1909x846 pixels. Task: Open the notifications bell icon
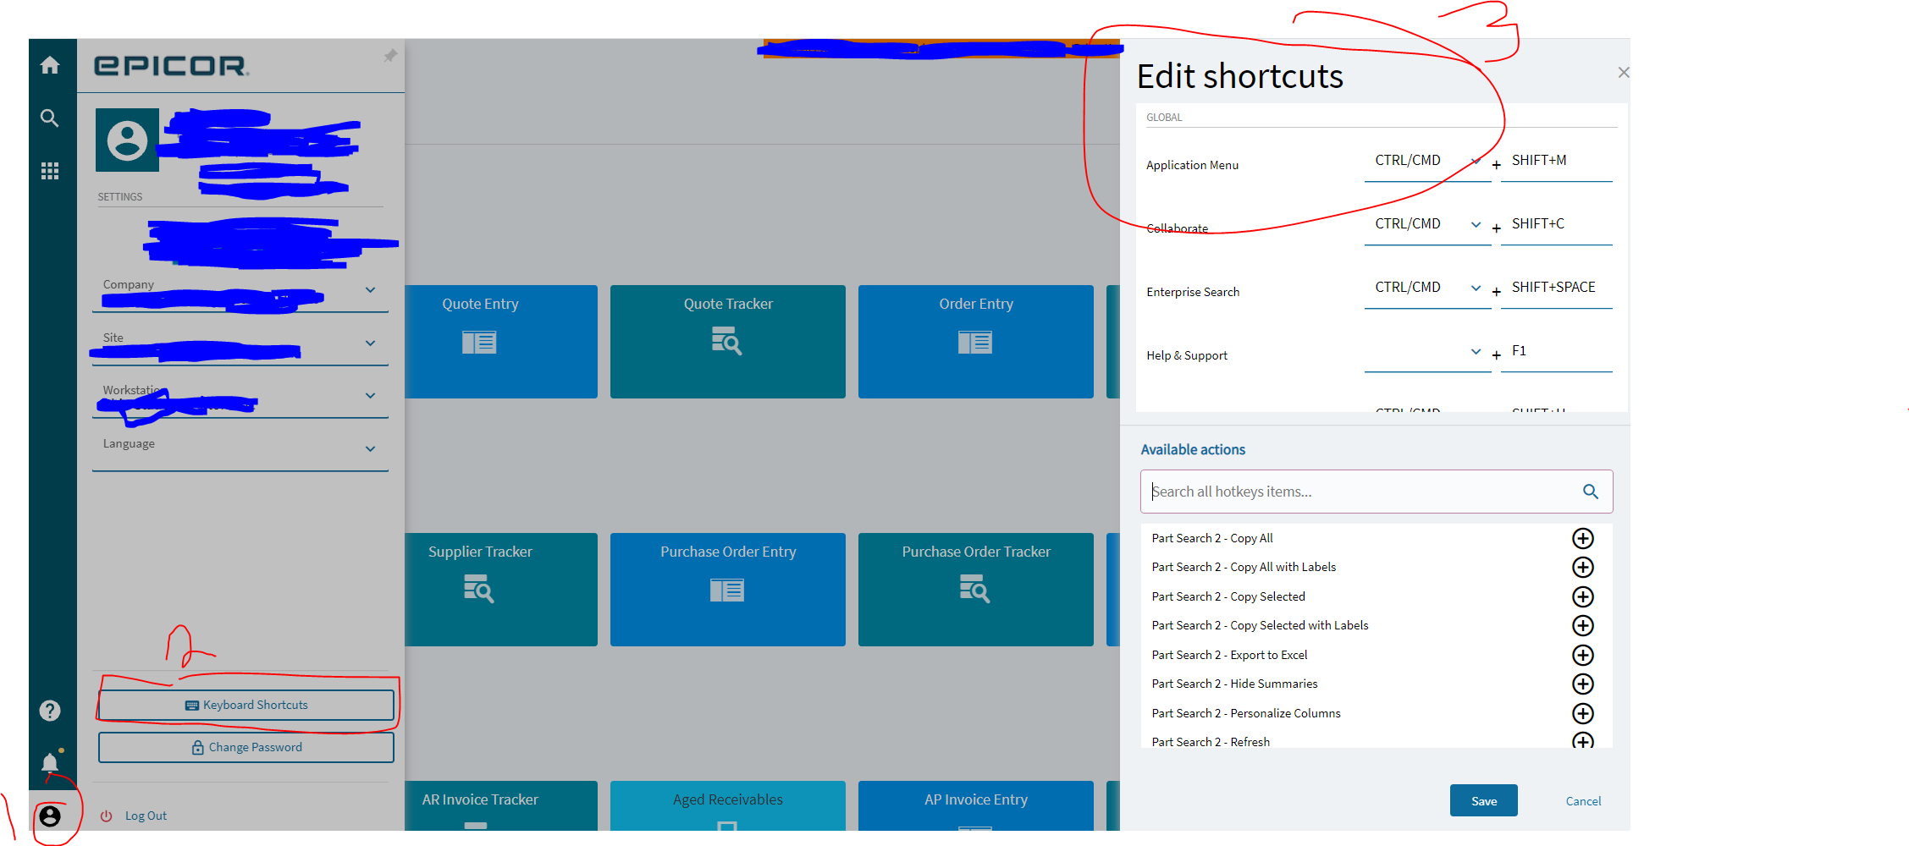[x=50, y=763]
